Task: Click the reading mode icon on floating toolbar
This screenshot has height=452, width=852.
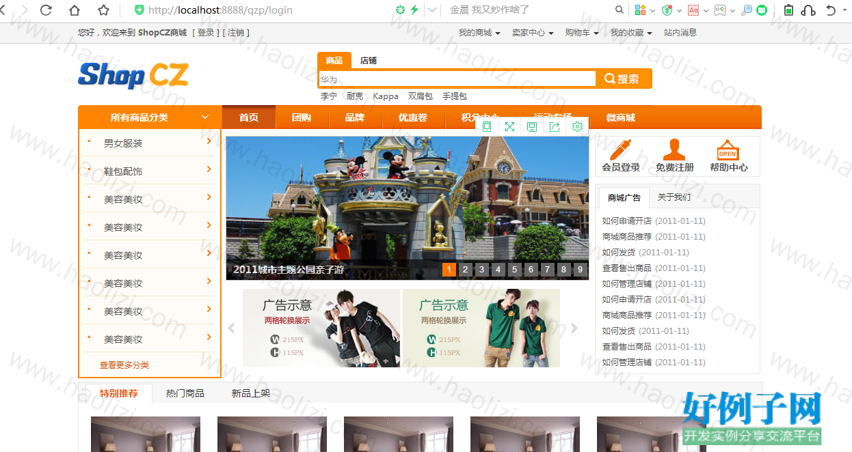Action: coord(487,126)
